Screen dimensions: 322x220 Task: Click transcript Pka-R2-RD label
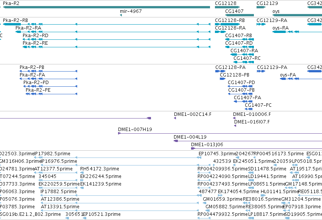[x=36, y=36]
